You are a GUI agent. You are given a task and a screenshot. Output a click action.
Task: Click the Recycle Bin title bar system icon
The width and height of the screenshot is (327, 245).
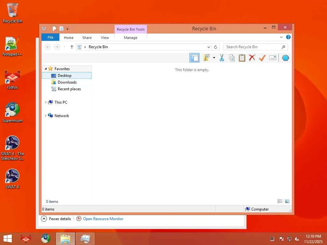click(44, 28)
